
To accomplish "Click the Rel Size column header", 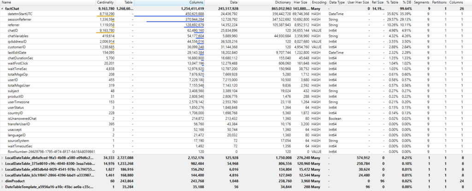I will coord(378,2).
